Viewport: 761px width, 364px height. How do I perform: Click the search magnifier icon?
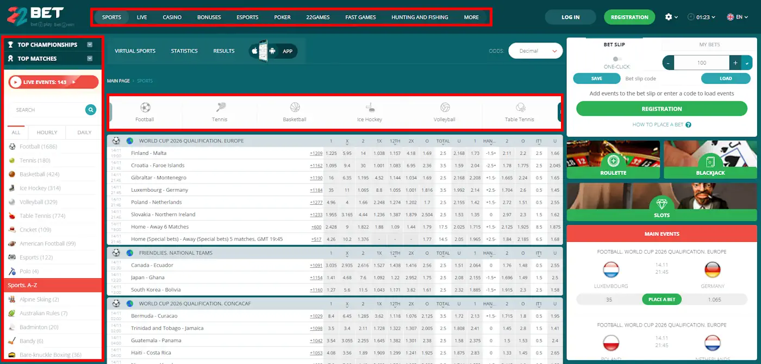tap(90, 110)
